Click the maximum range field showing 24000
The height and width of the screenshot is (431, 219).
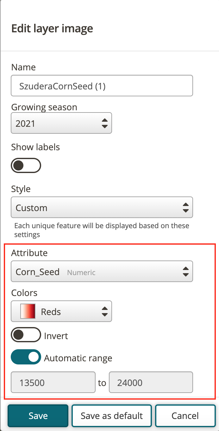(151, 383)
